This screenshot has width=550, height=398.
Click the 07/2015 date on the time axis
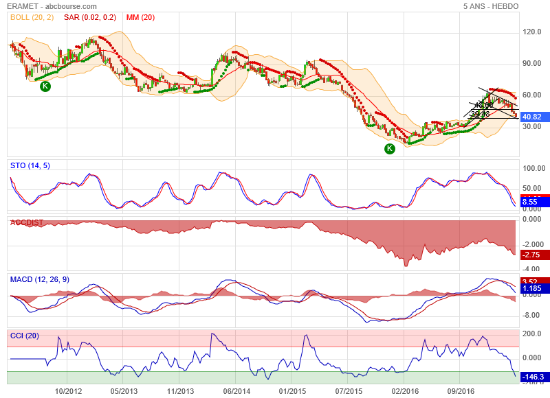349,391
